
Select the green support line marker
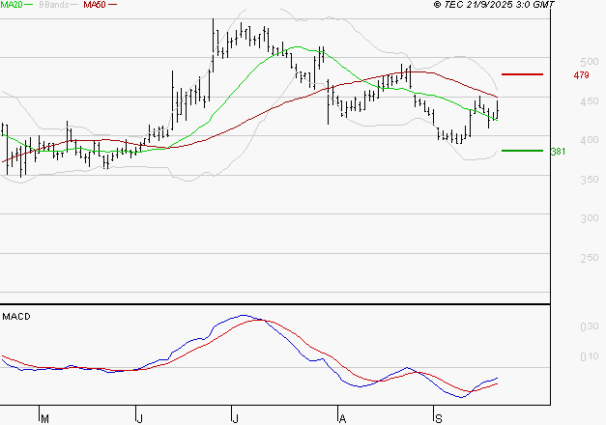click(x=522, y=151)
